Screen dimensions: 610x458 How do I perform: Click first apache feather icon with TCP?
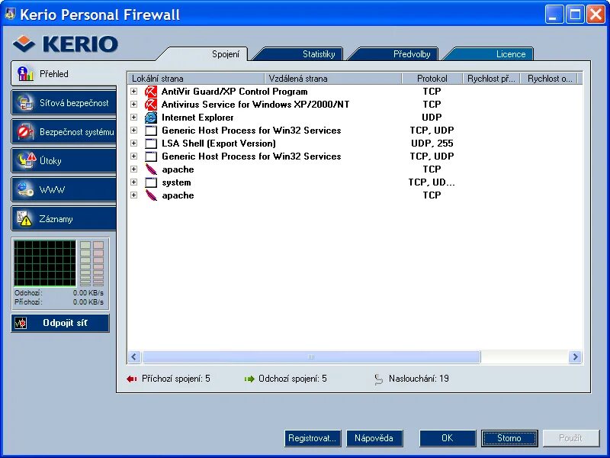click(x=151, y=169)
